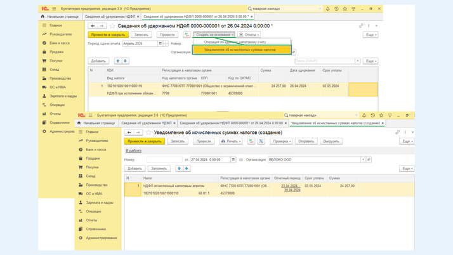Screen dimensions: 453x255
Task: Click the calendar icon beside date 27.04.2024
Action: click(x=233, y=160)
